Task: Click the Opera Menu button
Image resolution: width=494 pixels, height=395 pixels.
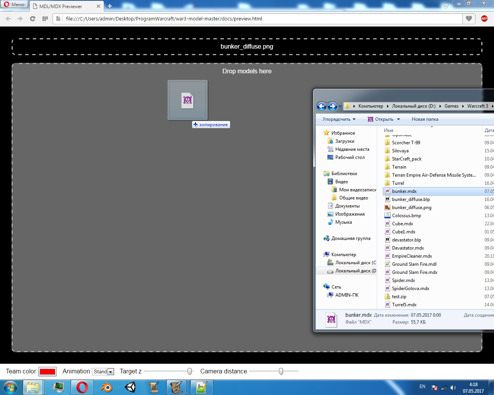Action: pos(14,5)
